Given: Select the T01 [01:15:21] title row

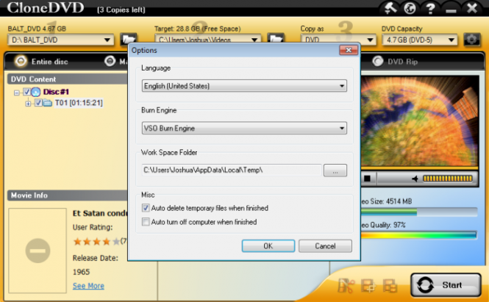Looking at the screenshot, I should [79, 103].
